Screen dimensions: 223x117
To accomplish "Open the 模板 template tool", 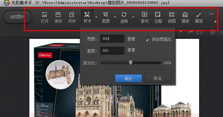I will pos(185,18).
